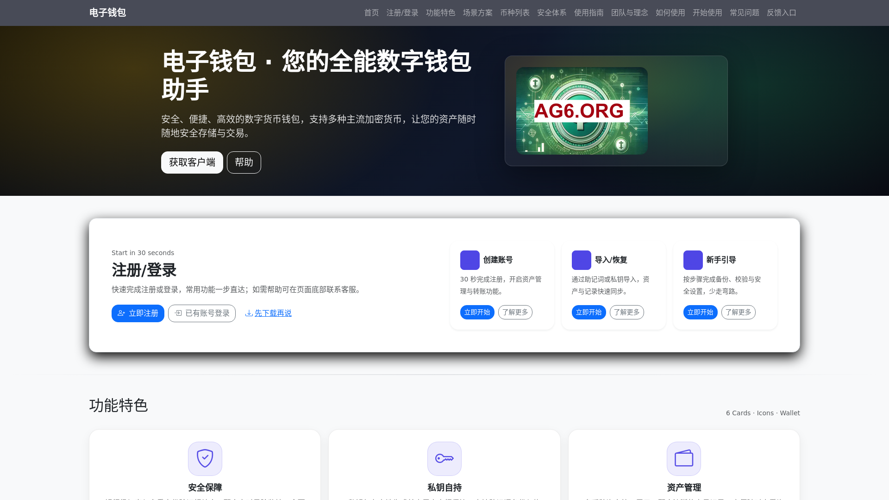This screenshot has height=500, width=889.
Task: Click the purple icon beside 创建账号
Action: (470, 260)
